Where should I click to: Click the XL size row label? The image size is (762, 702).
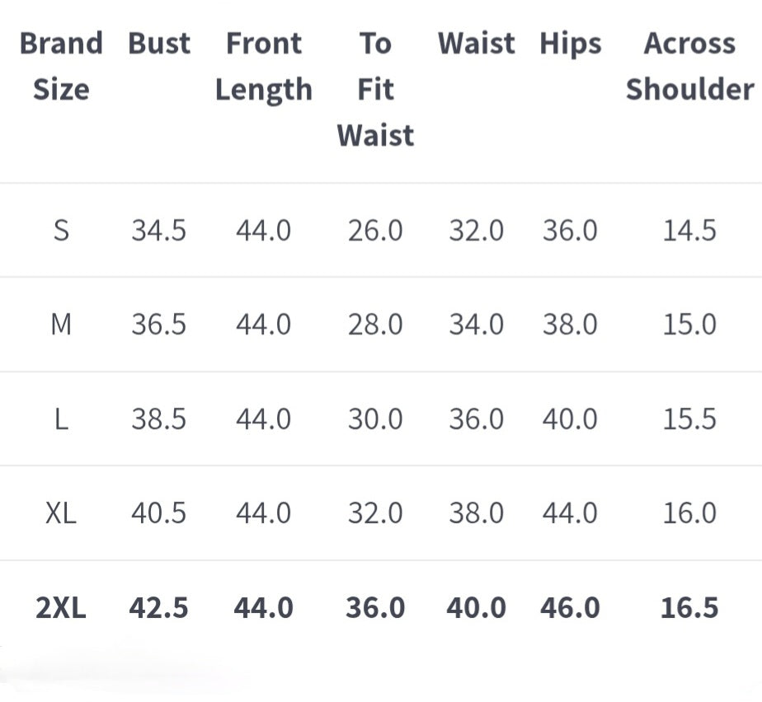point(61,513)
